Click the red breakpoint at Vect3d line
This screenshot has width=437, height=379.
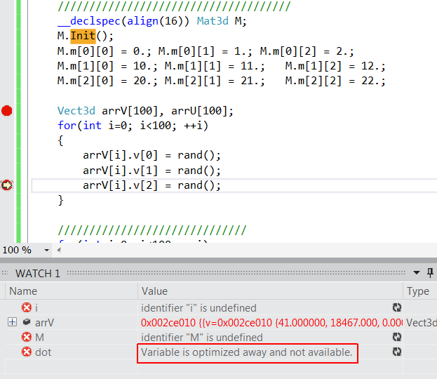point(7,110)
